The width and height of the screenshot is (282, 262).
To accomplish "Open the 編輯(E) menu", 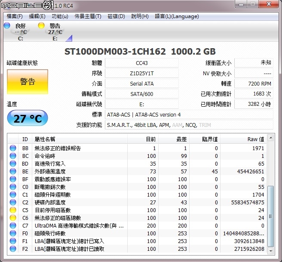I will 37,16.
